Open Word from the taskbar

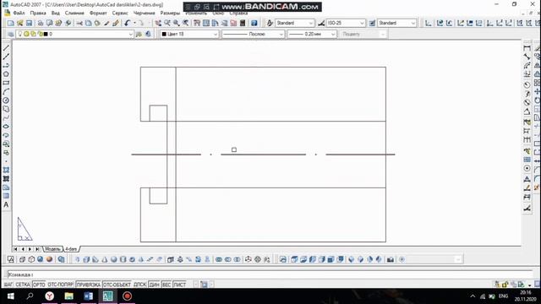[88, 296]
